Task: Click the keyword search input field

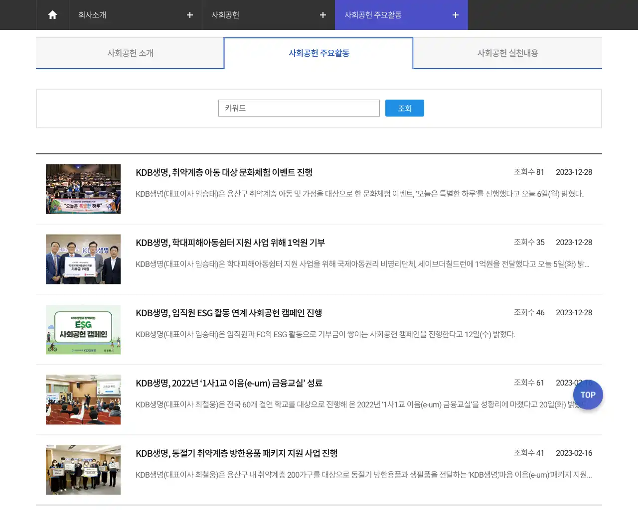Action: pyautogui.click(x=299, y=108)
